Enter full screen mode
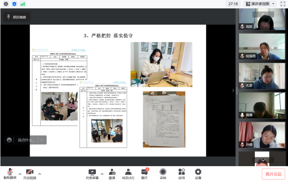The width and height of the screenshot is (288, 182). pos(283,4)
